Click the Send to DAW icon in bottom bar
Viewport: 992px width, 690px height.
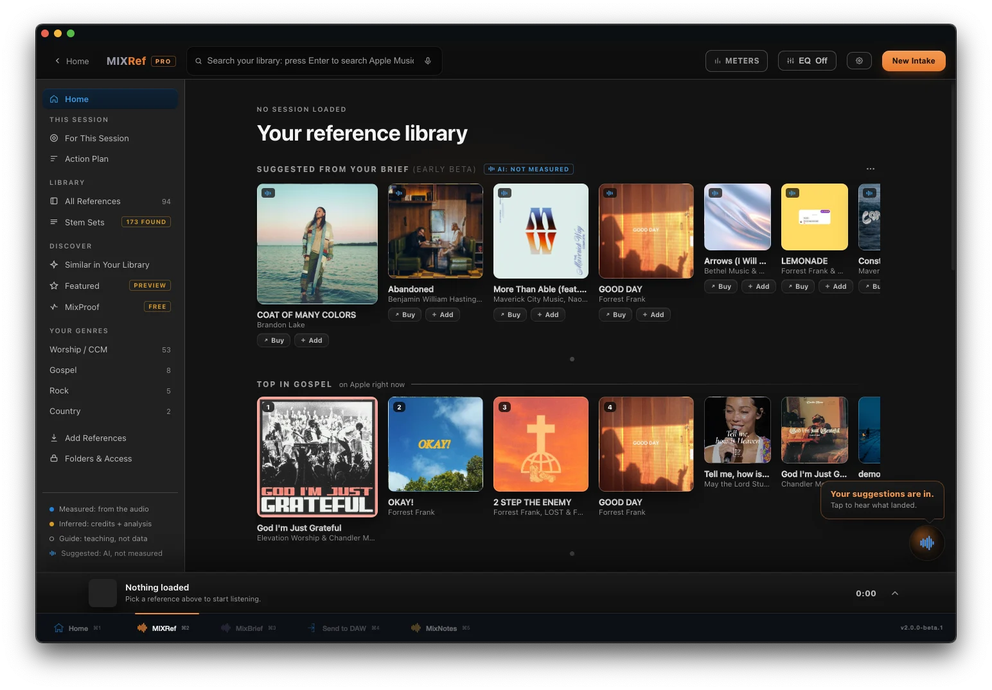(x=312, y=628)
